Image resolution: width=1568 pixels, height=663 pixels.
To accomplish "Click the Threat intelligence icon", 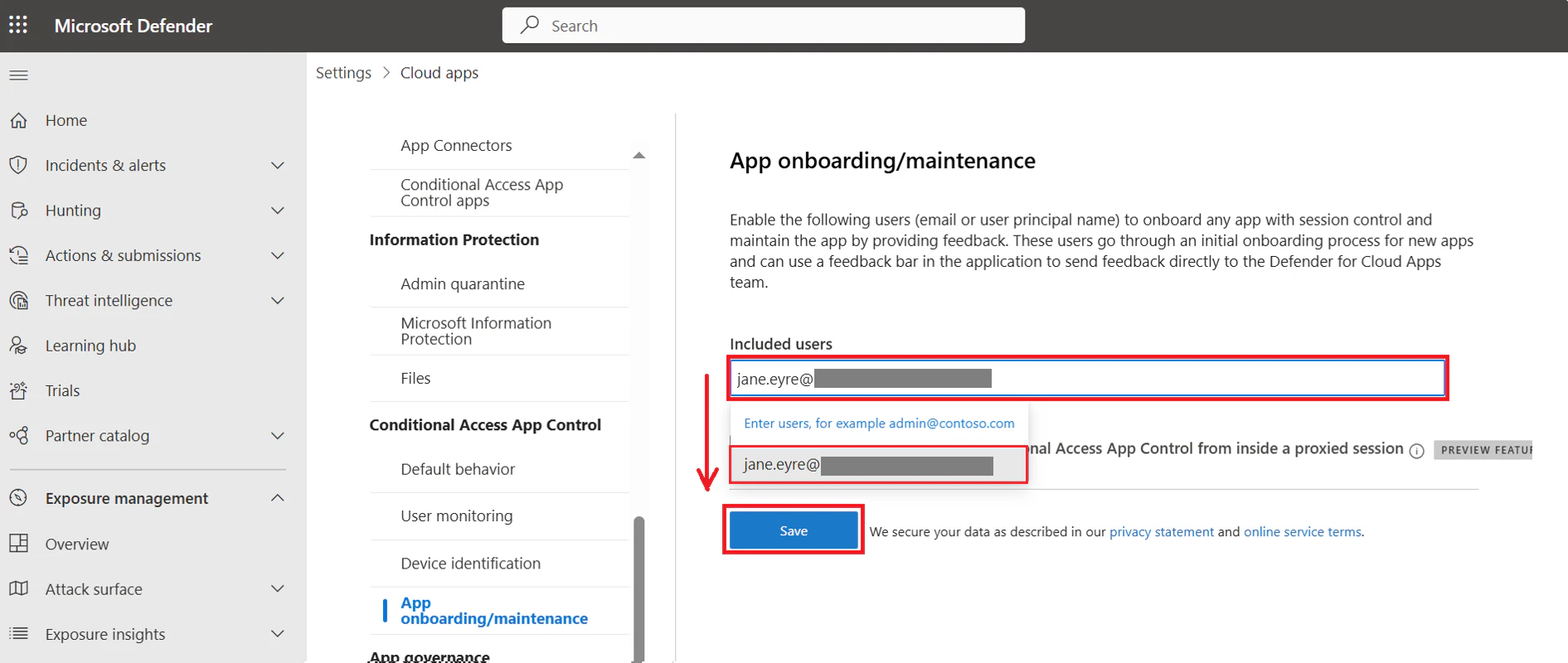I will click(18, 301).
